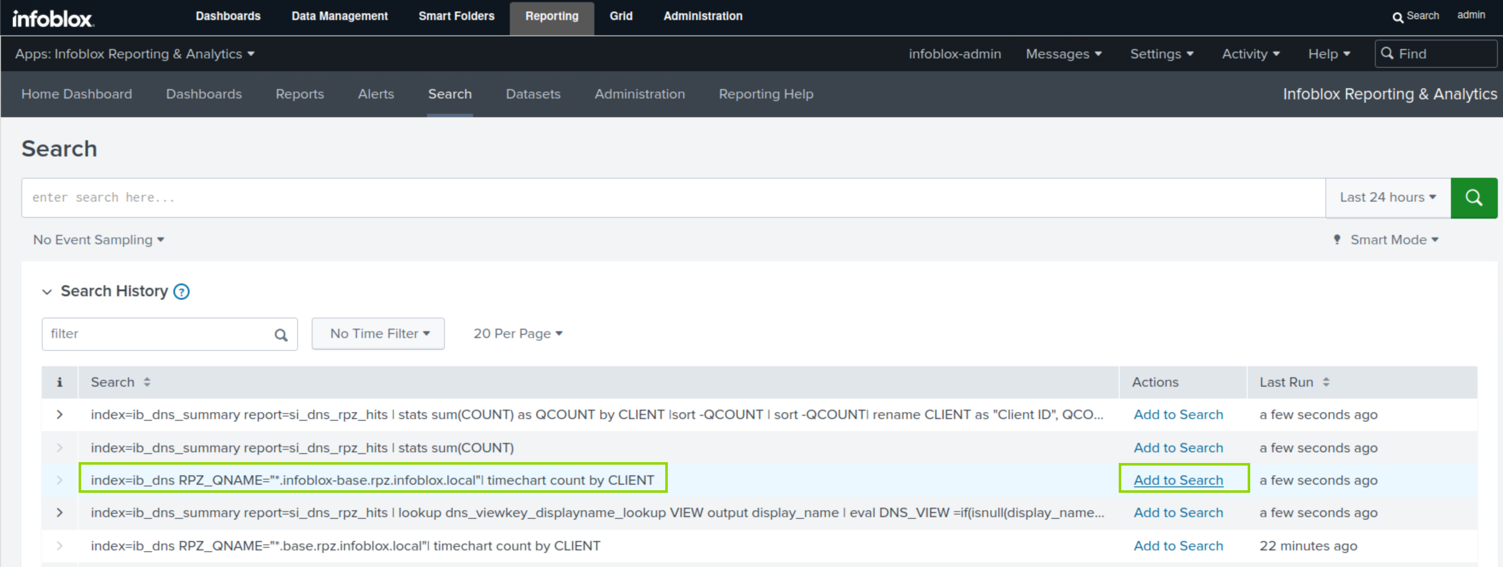Click the Infoblox logo

coord(53,19)
